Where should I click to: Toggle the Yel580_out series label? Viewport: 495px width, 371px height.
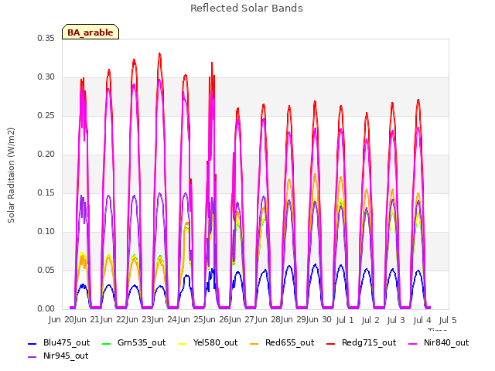pos(215,343)
